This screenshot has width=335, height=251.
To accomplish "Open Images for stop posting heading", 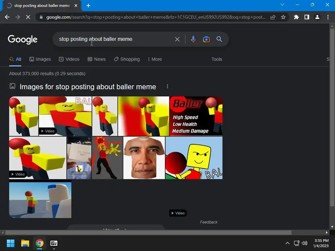I will 88,87.
